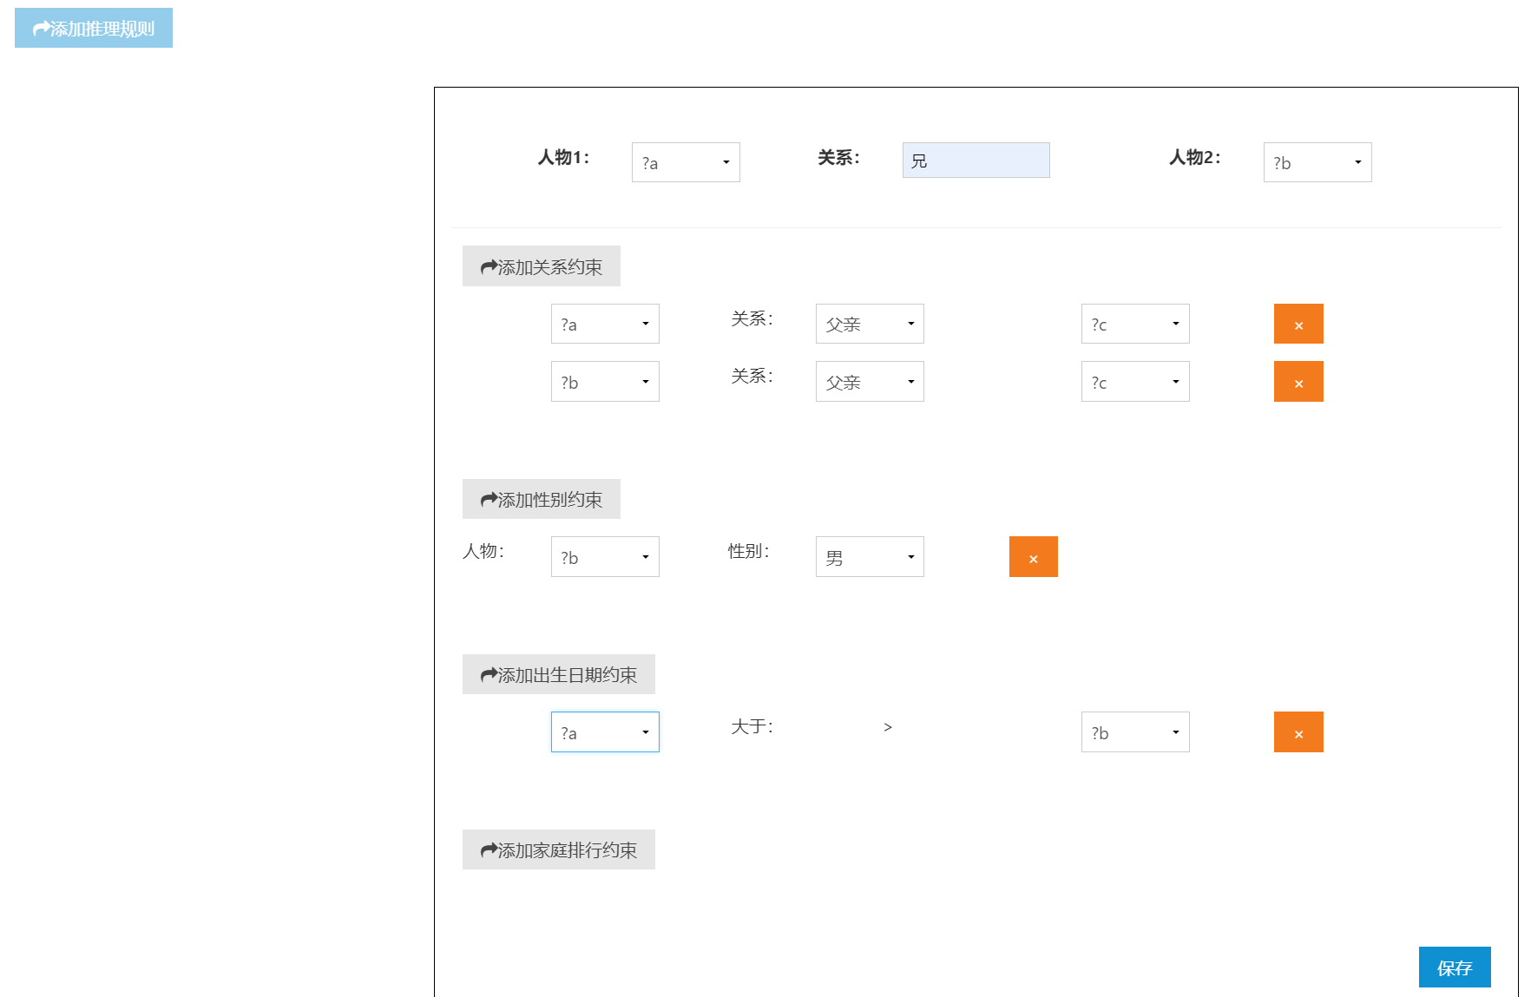Screen dimensions: 1531x997
Task: Delete the ?a 父亲 ?c relation constraint
Action: (x=1298, y=324)
